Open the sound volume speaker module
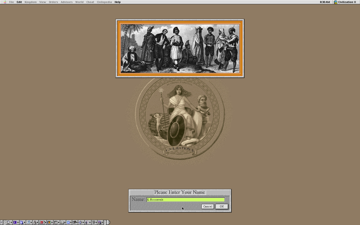The image size is (360, 225). 80,223
